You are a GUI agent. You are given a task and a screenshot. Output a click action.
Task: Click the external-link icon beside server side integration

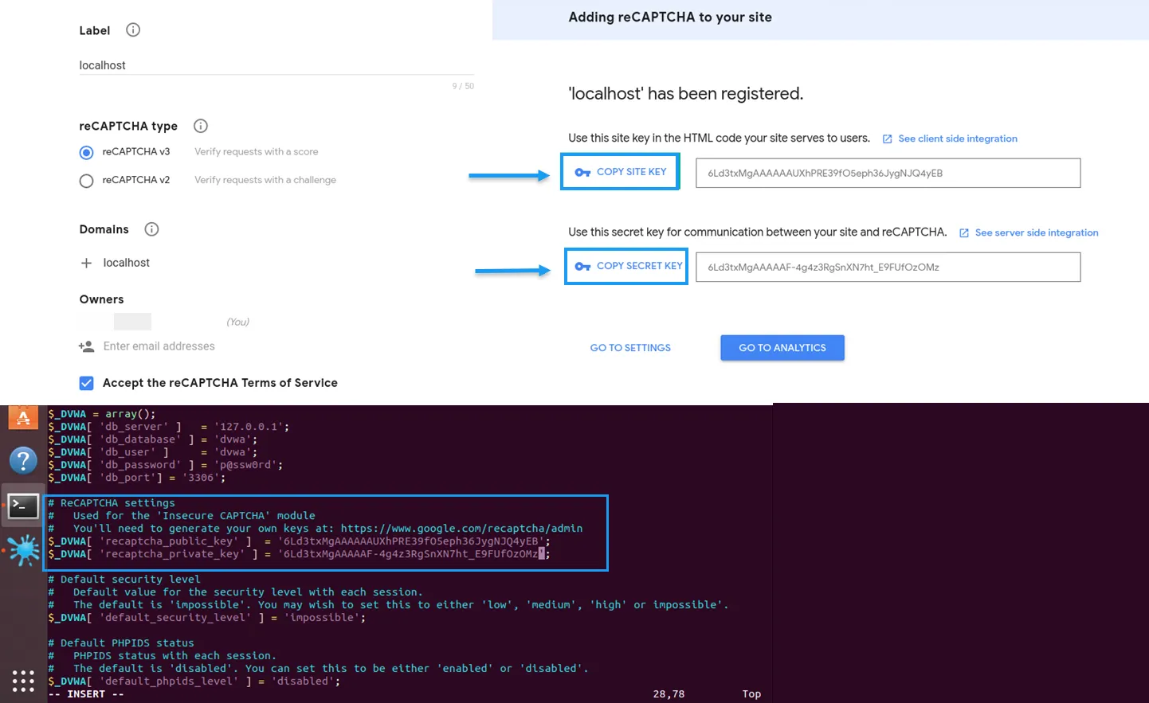(964, 232)
